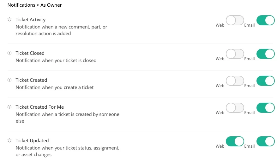
Task: Click the Notifications > As Owner heading
Action: coord(34,5)
